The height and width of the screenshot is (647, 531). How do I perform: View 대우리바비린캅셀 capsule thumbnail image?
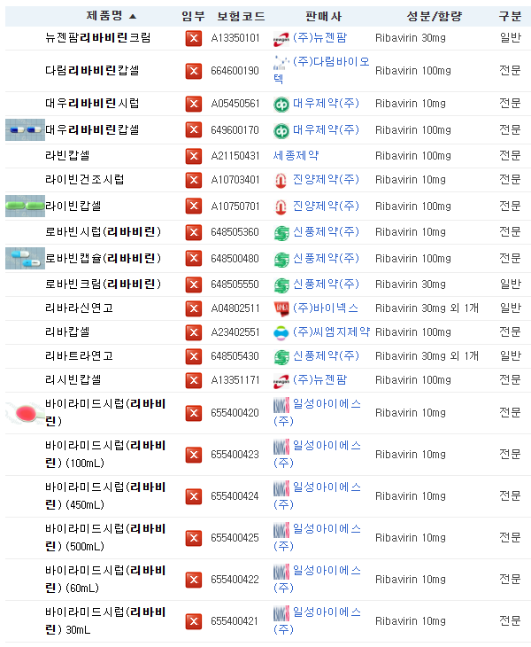(25, 130)
